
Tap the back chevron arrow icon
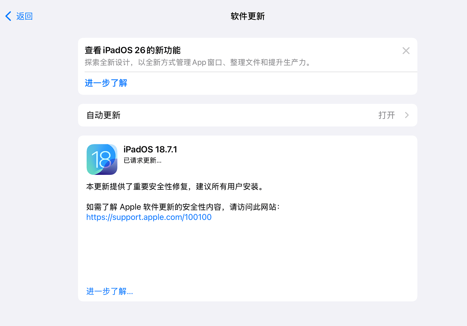tap(8, 16)
